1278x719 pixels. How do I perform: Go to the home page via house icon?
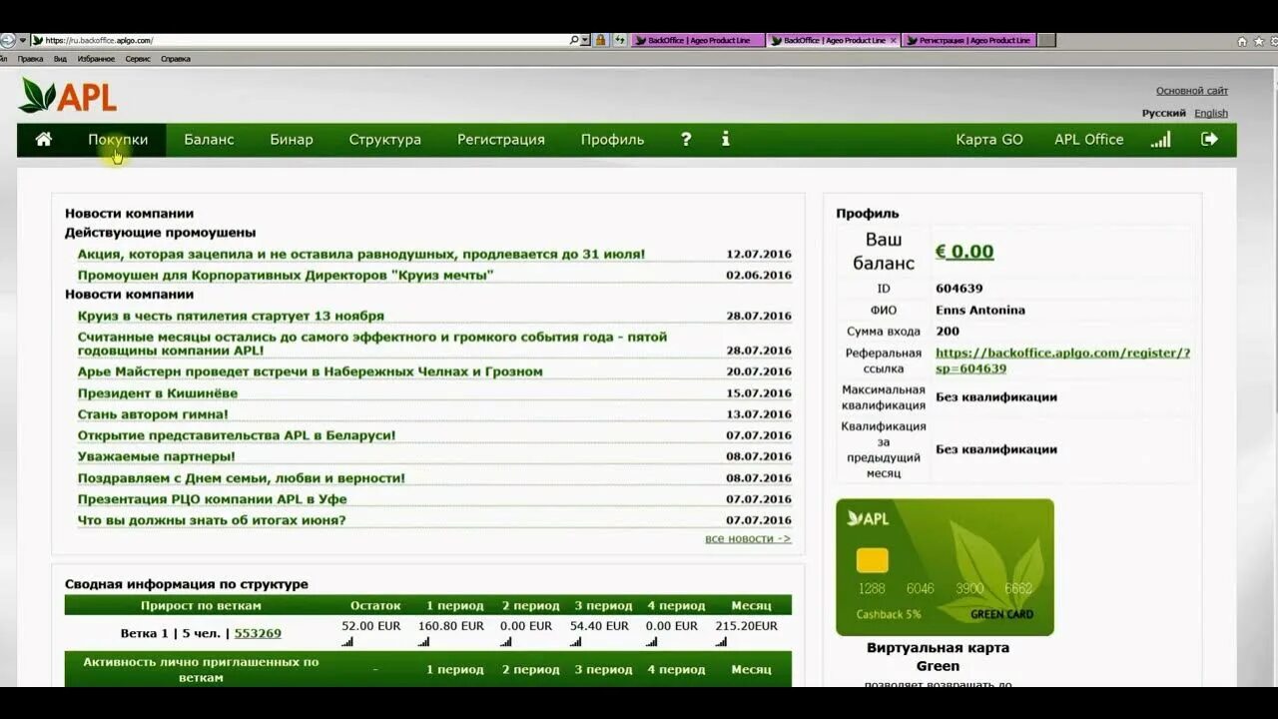pos(43,139)
